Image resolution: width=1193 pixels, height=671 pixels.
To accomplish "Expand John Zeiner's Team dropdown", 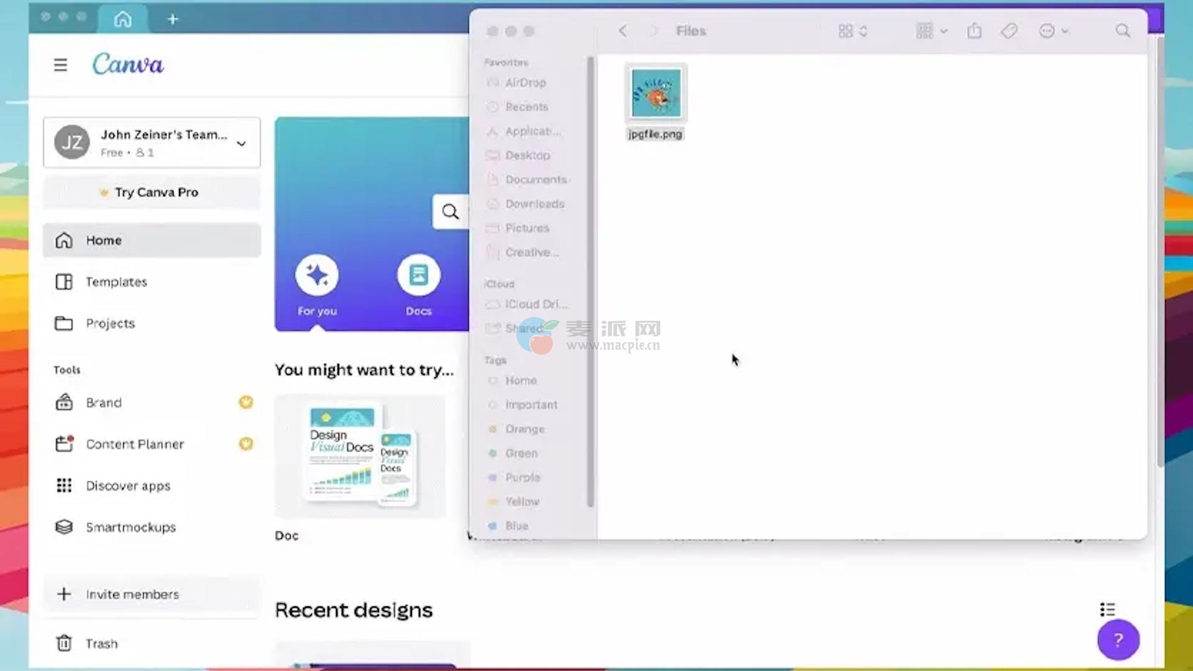I will (x=241, y=144).
